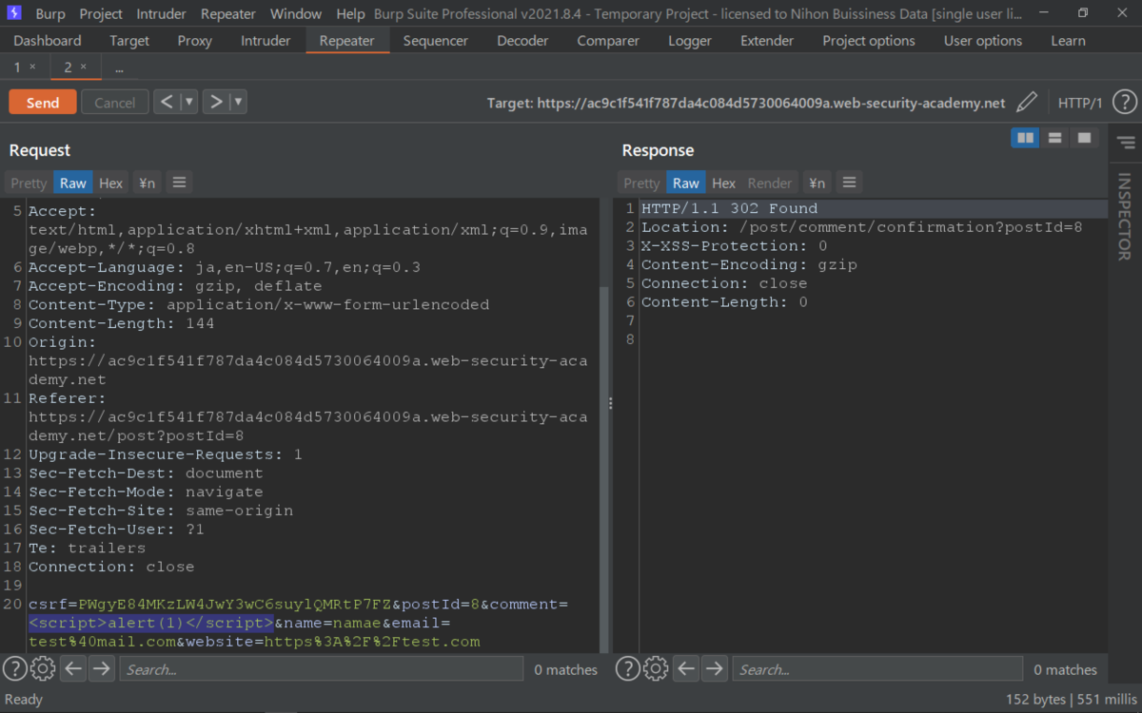Viewport: 1142px width, 713px height.
Task: Toggle Request newline display (¥n)
Action: click(x=147, y=183)
